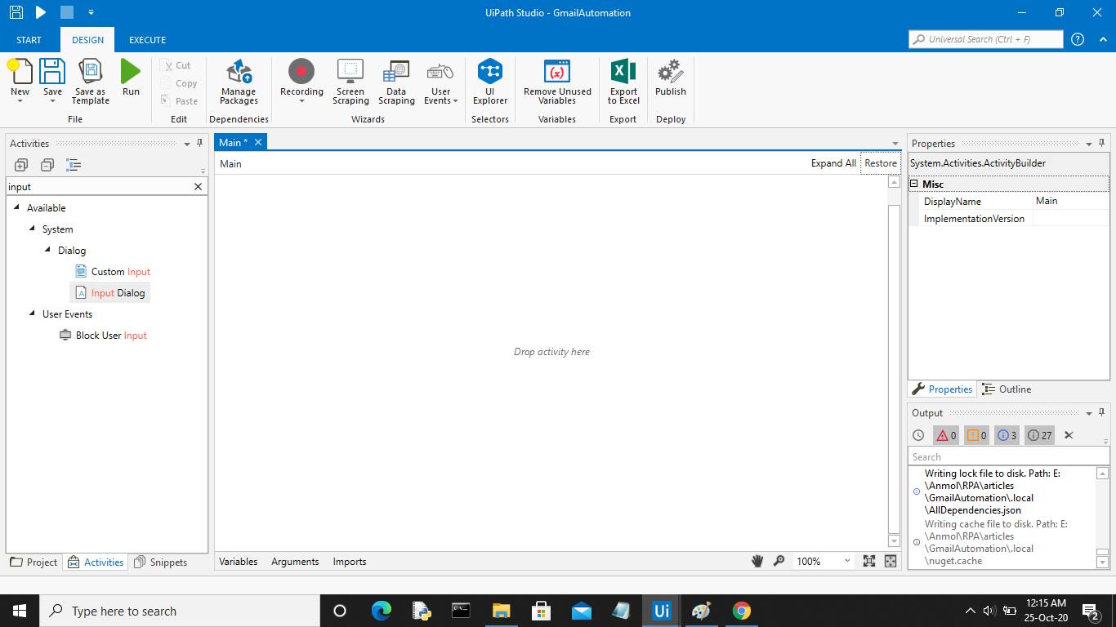Run the workflow with green Run button
This screenshot has height=627, width=1116.
(x=131, y=79)
